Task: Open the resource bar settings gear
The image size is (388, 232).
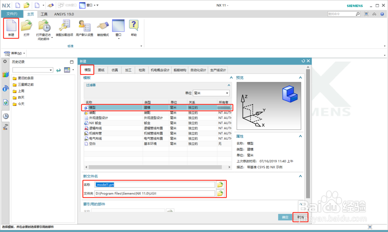Action: [x=5, y=61]
